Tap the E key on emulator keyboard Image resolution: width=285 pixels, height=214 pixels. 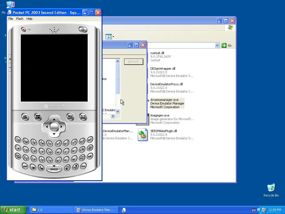[34, 142]
